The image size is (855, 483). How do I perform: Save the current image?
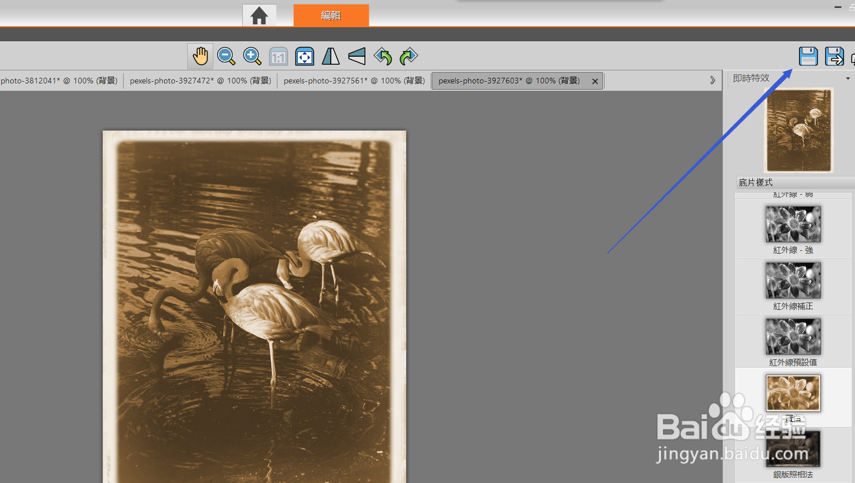click(x=808, y=56)
